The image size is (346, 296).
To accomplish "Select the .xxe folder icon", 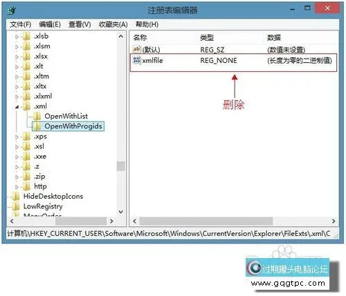I will point(26,157).
